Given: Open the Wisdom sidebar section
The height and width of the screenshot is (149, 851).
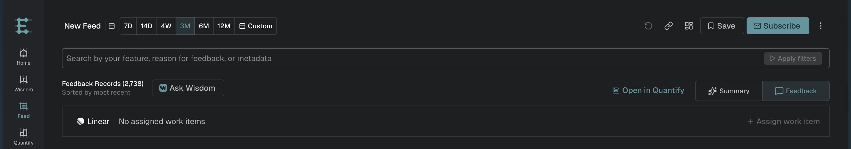Looking at the screenshot, I should 23,83.
